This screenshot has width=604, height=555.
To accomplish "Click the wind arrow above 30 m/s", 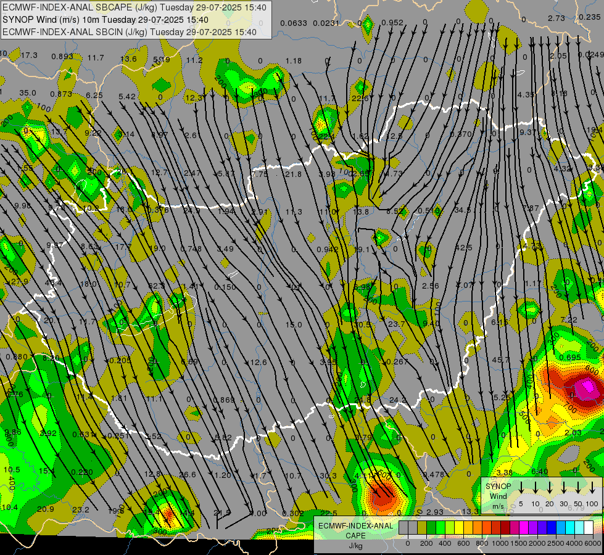I will tap(564, 488).
